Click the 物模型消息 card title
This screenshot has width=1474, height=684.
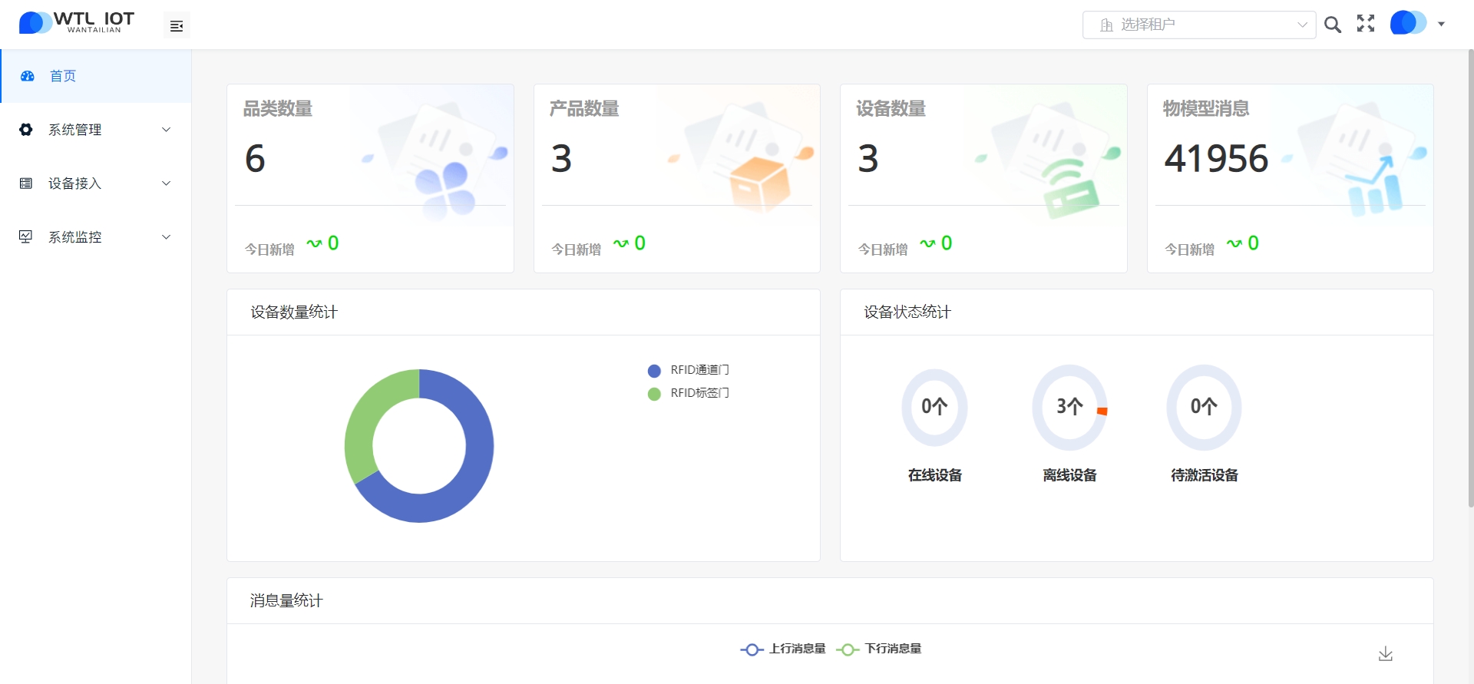click(x=1206, y=109)
